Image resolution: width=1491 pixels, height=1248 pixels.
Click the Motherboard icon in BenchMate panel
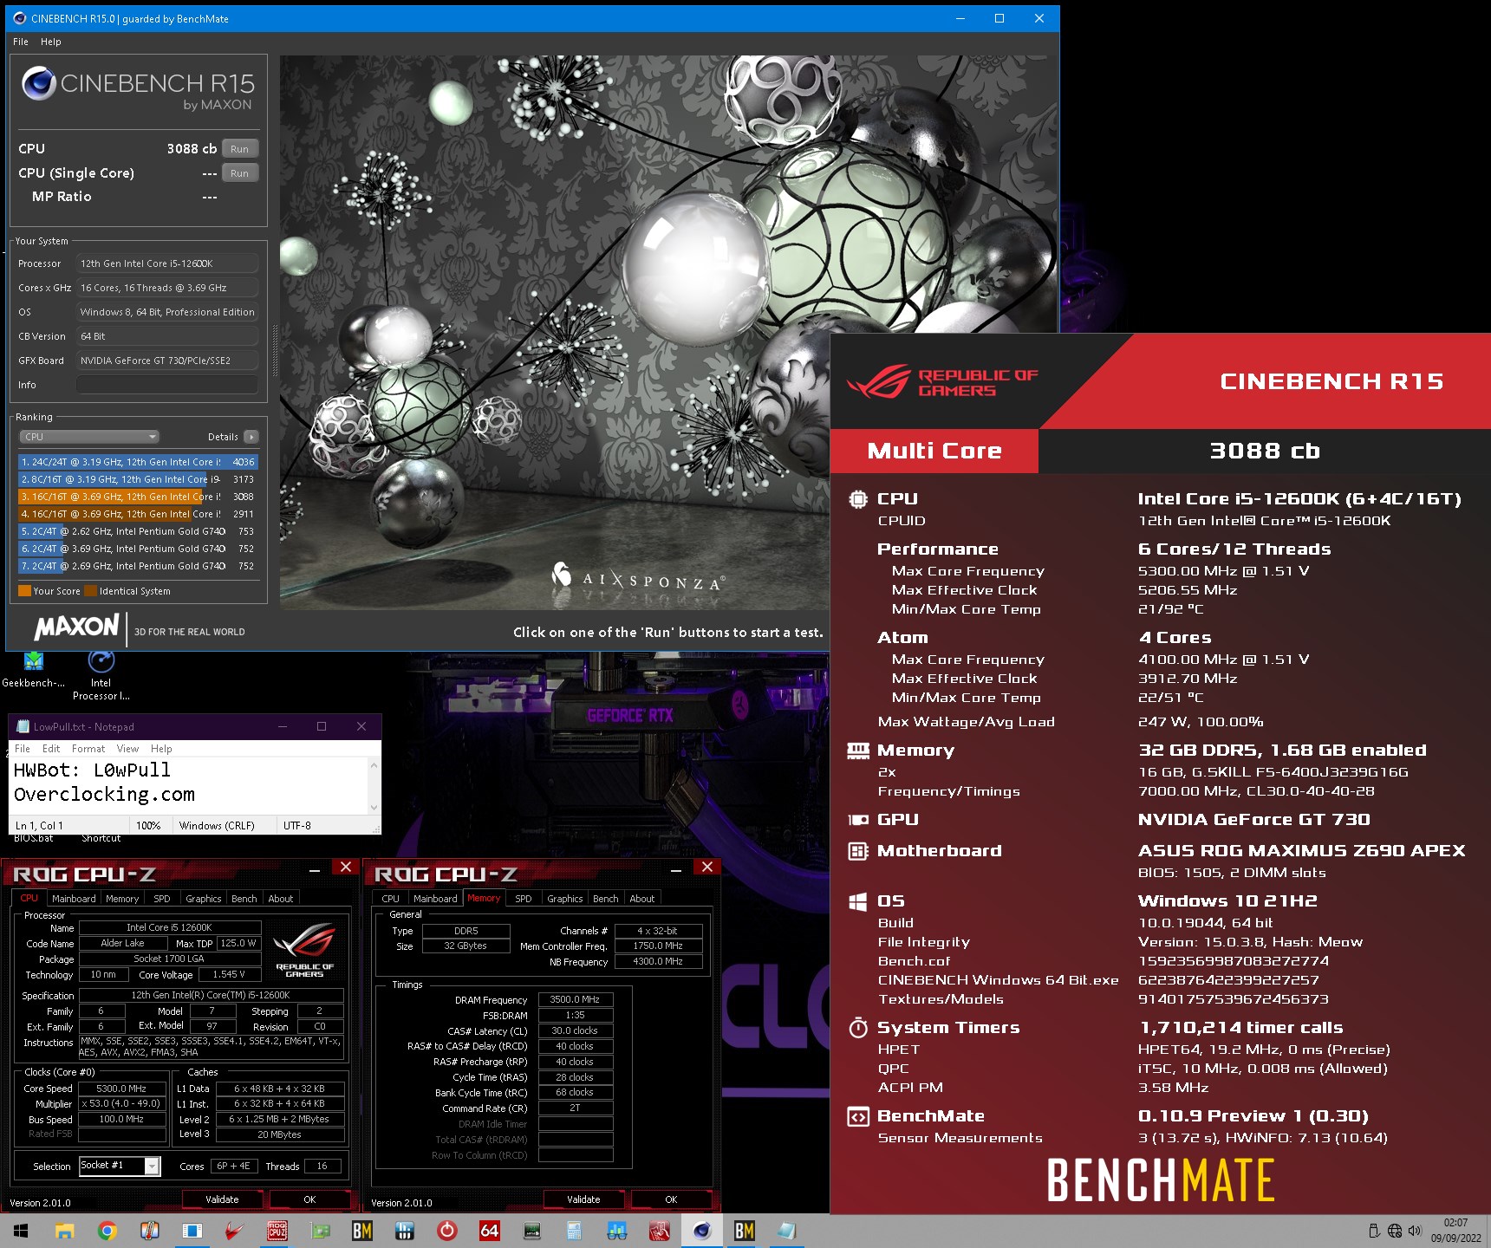(x=858, y=851)
